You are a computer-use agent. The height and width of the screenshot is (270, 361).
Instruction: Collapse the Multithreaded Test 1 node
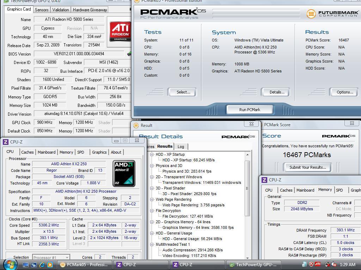pos(152,245)
